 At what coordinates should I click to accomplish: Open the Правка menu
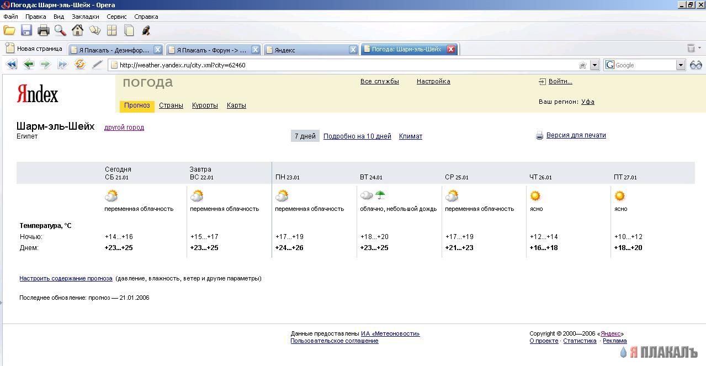pos(36,17)
